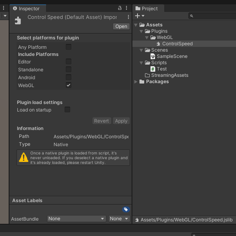The width and height of the screenshot is (236, 236).
Task: Click plugin icon in the path footer
Action: coord(137,220)
